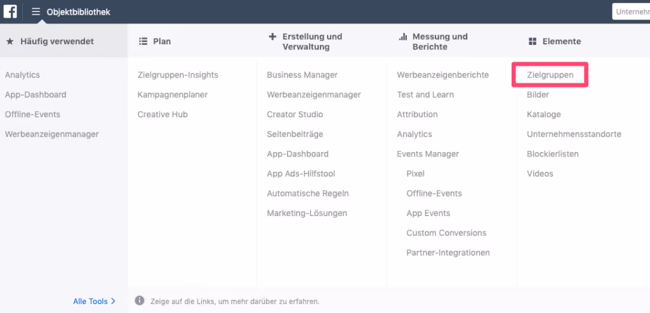Screen dimensions: 650x313
Task: Open Offline-Events under Häufig verwendet
Action: click(32, 114)
